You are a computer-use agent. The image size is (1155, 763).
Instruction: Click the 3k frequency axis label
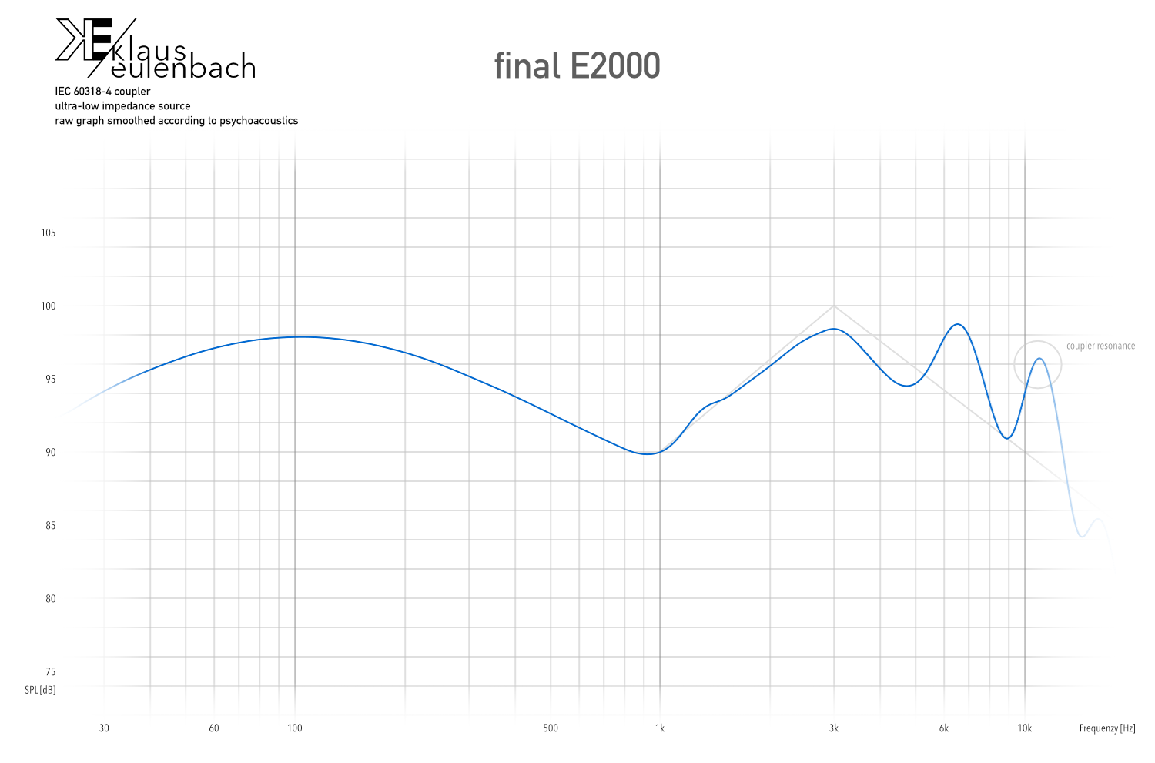(834, 728)
